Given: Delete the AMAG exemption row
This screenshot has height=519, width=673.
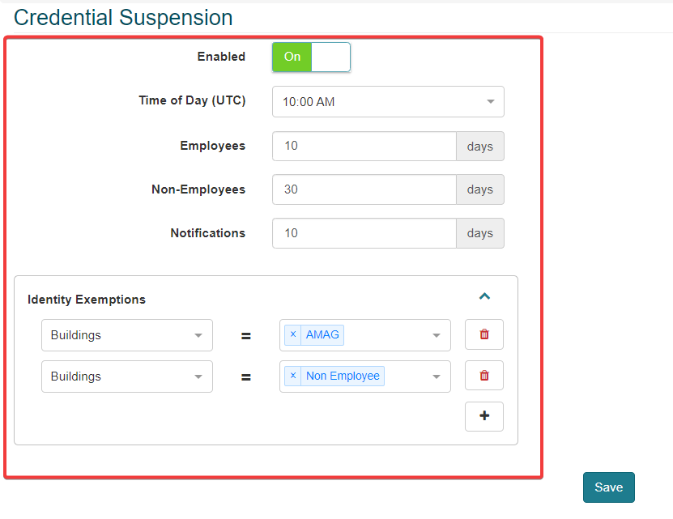Looking at the screenshot, I should click(x=484, y=334).
